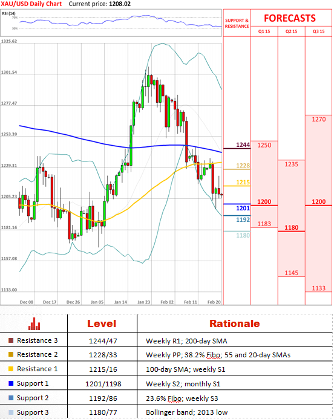Click the Support & Resistance header
The width and height of the screenshot is (334, 419).
237,23
